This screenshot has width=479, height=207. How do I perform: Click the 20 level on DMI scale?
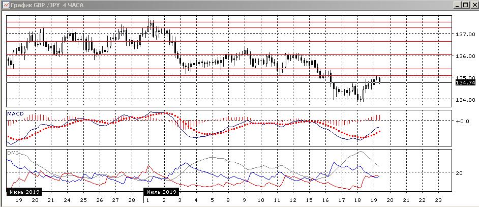tap(459, 173)
